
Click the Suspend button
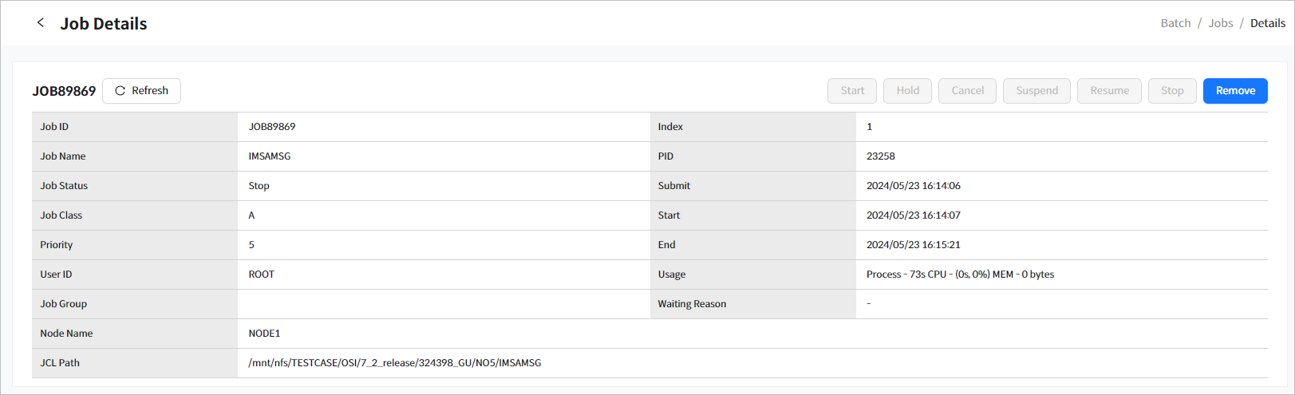pos(1036,91)
